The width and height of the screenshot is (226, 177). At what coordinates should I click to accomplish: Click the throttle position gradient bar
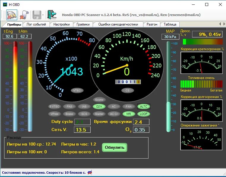[203, 42]
